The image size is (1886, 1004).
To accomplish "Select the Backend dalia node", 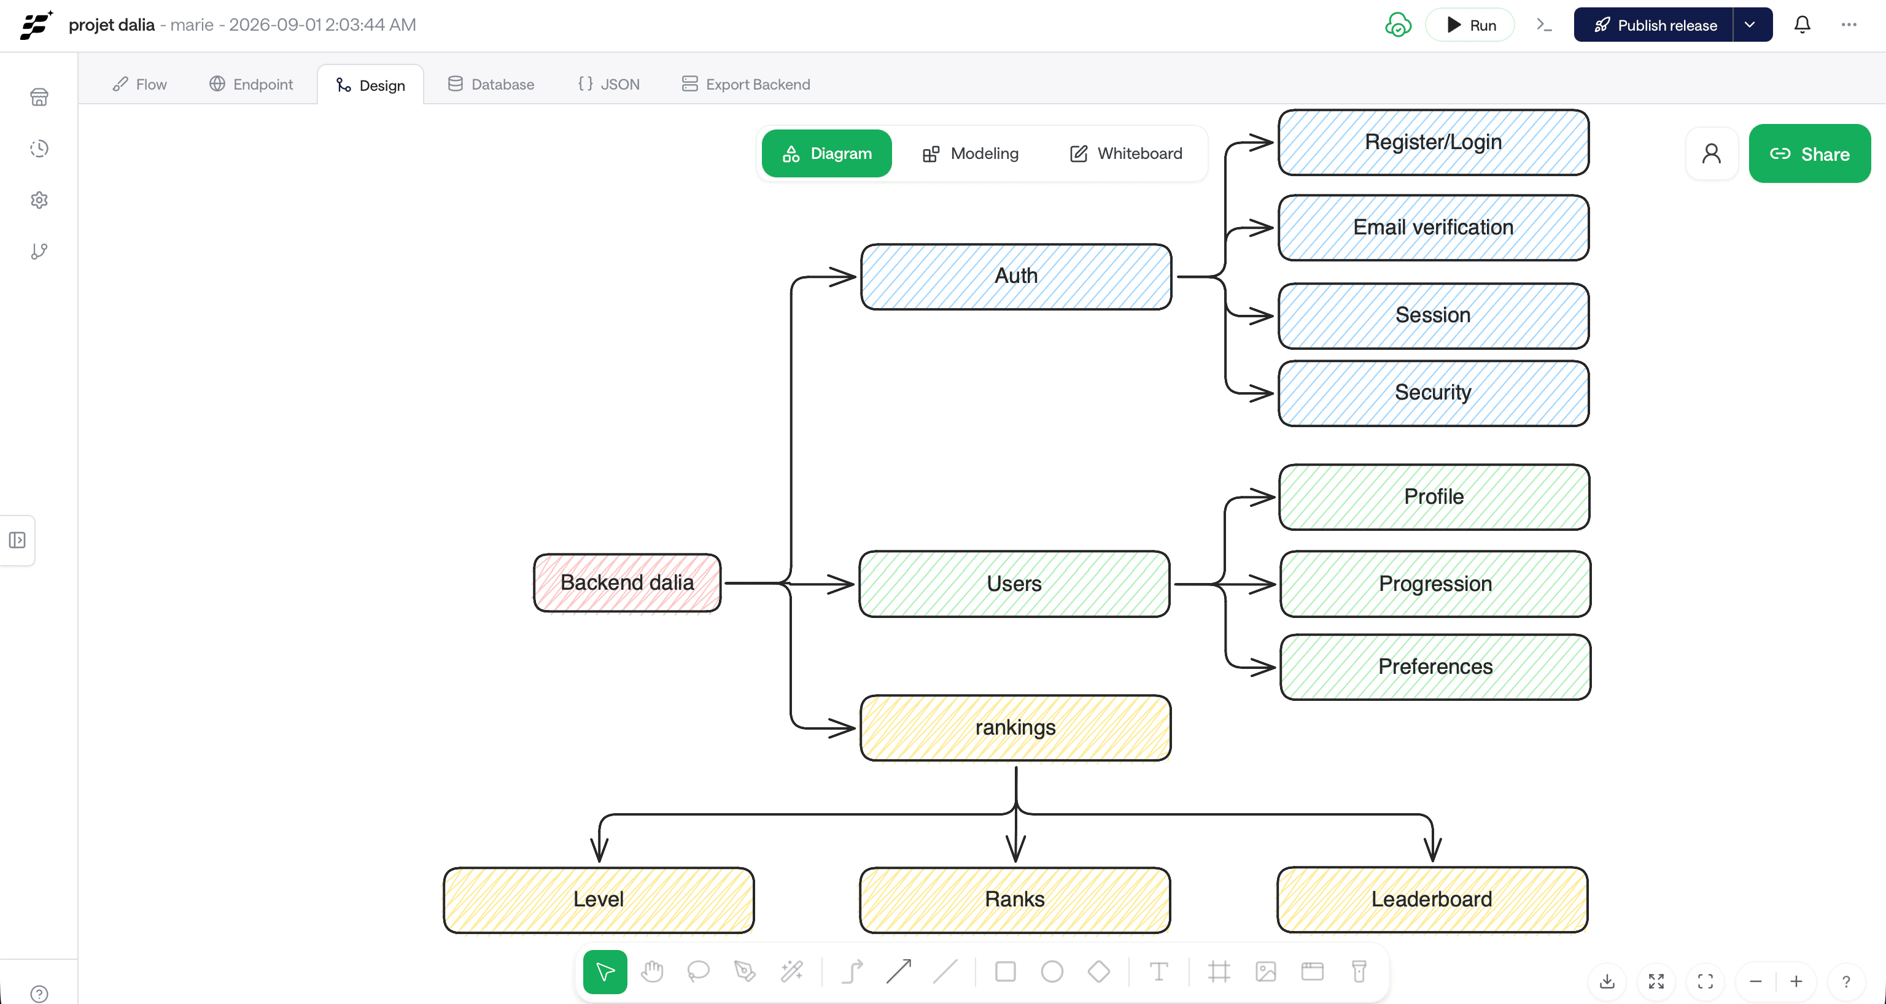I will pos(627,582).
